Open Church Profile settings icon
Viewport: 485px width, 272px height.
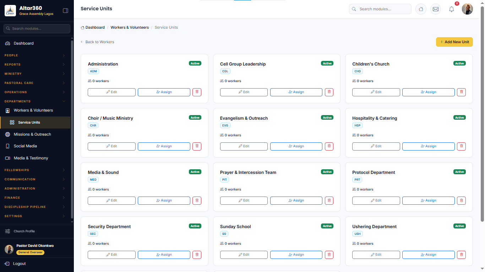point(7,231)
